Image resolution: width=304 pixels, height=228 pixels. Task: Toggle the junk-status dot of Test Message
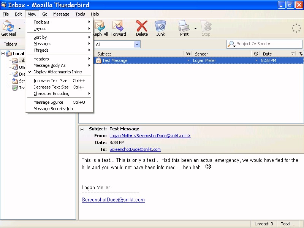pyautogui.click(x=256, y=60)
